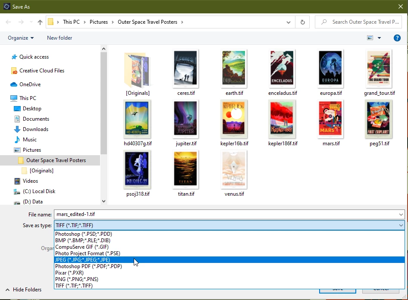Click Hide Folders button

click(x=23, y=290)
